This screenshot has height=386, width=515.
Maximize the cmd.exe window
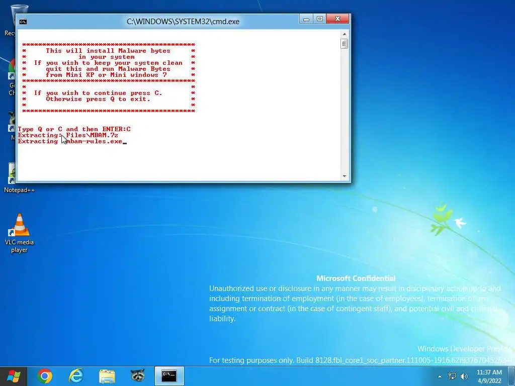coord(319,19)
